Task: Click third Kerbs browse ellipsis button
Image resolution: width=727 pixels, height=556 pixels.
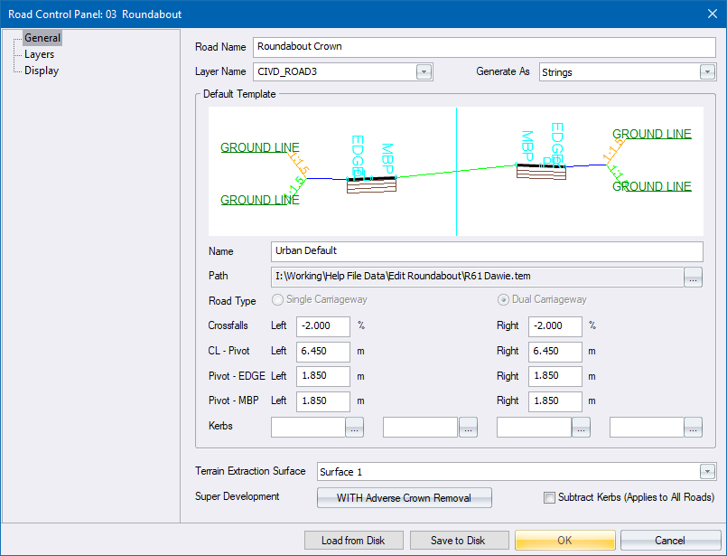Action: point(581,429)
